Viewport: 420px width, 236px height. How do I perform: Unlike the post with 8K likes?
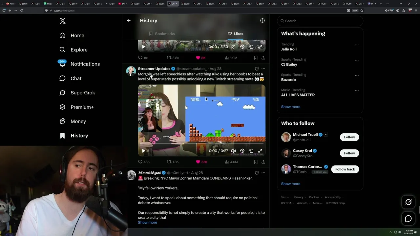[x=200, y=58]
